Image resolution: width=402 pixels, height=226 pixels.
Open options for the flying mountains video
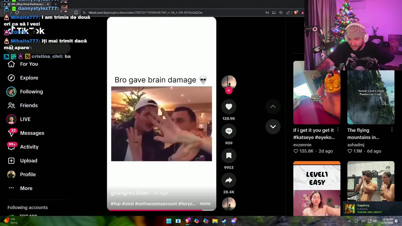coord(392,130)
